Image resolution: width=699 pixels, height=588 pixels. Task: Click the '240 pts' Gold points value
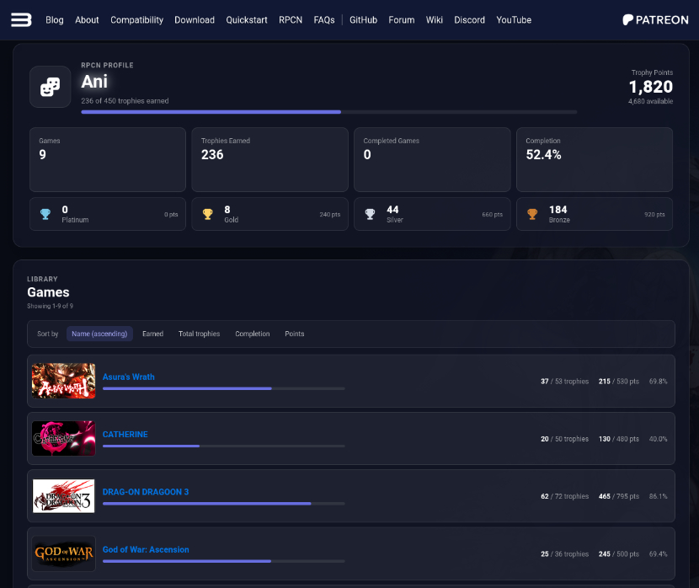pyautogui.click(x=330, y=215)
